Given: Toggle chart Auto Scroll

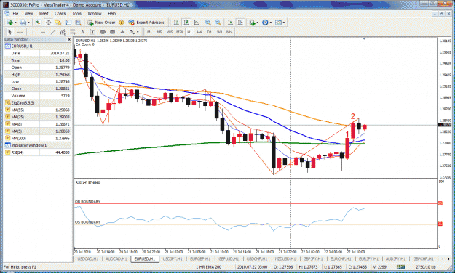Looking at the screenshot, I should click(230, 23).
